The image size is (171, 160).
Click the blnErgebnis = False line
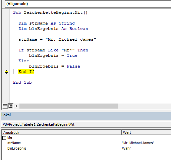55,66
